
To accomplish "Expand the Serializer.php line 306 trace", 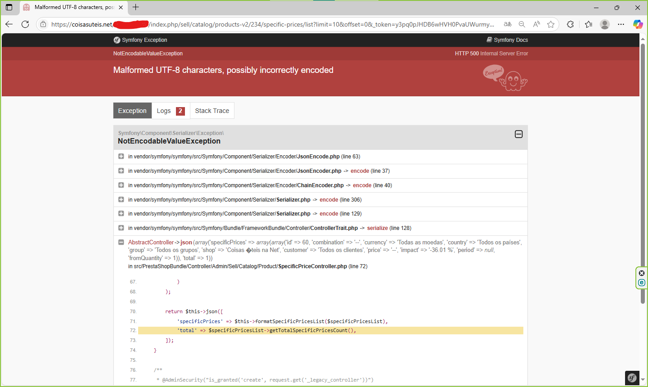I will click(x=121, y=199).
